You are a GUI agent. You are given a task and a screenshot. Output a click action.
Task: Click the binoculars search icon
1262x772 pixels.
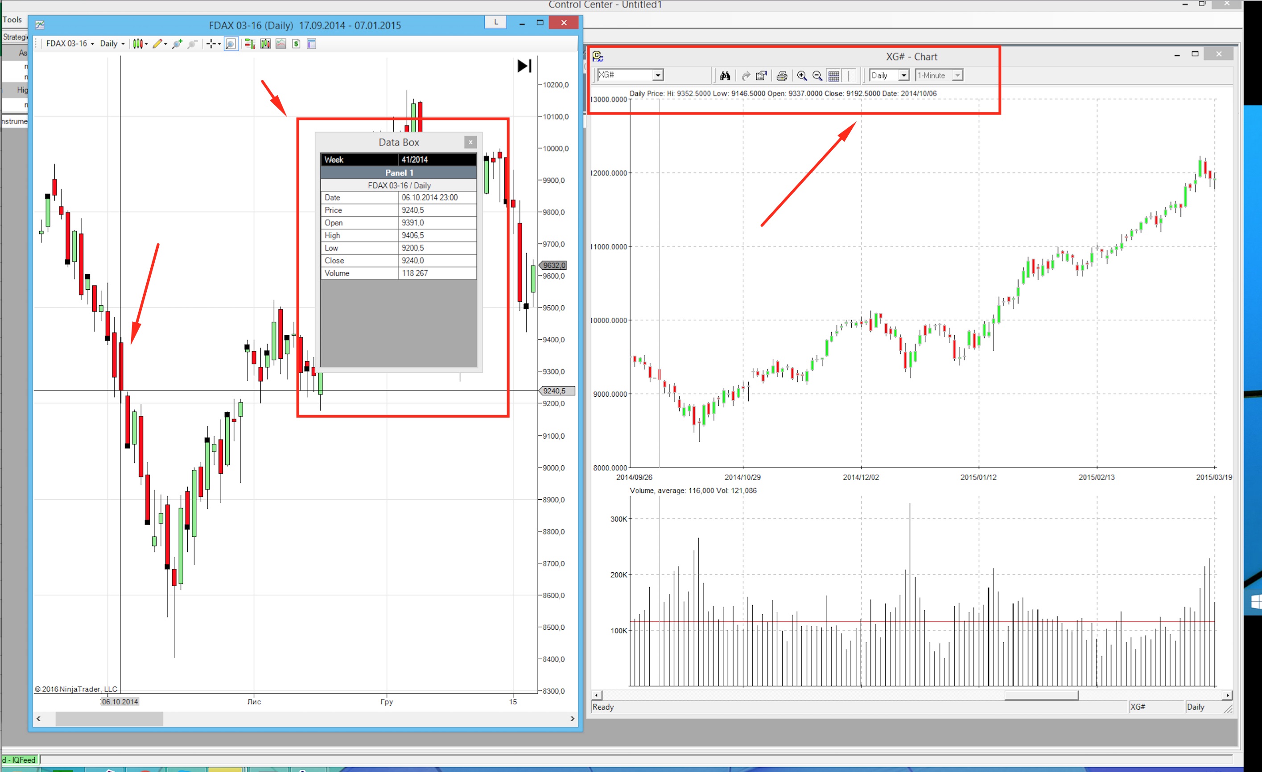(x=725, y=76)
